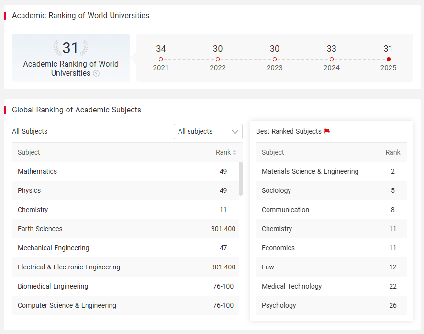Click the chevron arrow in the All subjects combo box
This screenshot has width=424, height=334.
coord(235,132)
